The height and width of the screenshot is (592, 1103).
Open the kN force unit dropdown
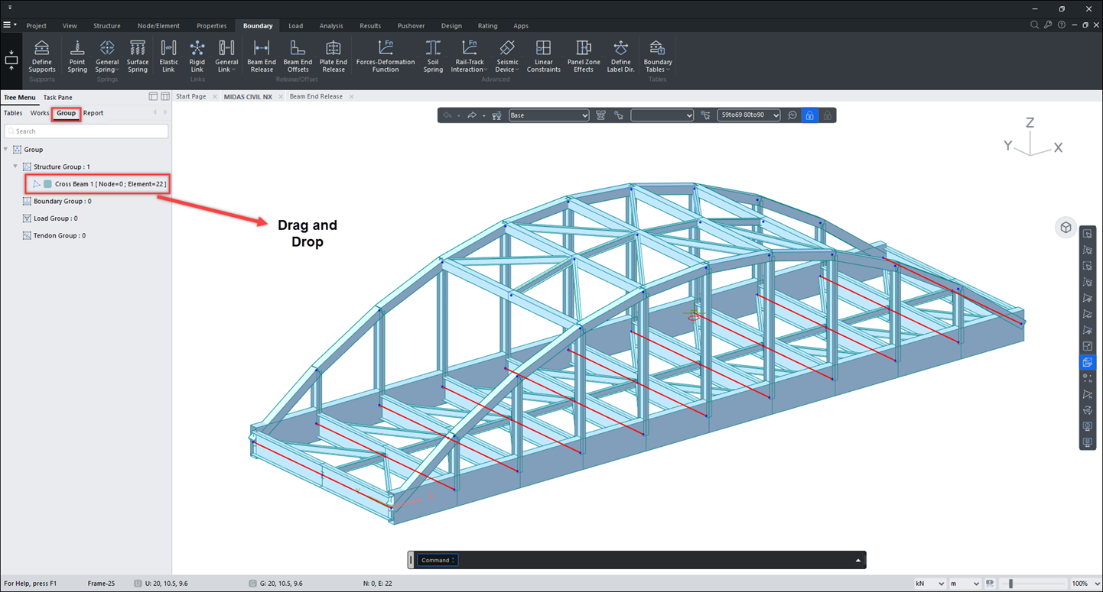(x=929, y=584)
